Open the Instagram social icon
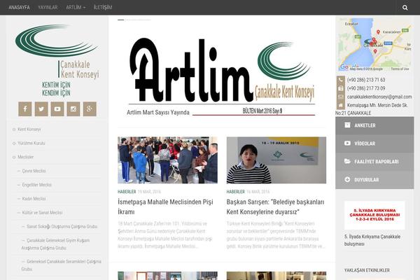Viewport: 420px width, 280px height. [x=73, y=108]
